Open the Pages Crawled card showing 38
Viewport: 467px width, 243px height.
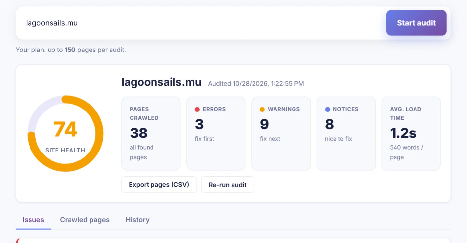(x=151, y=133)
